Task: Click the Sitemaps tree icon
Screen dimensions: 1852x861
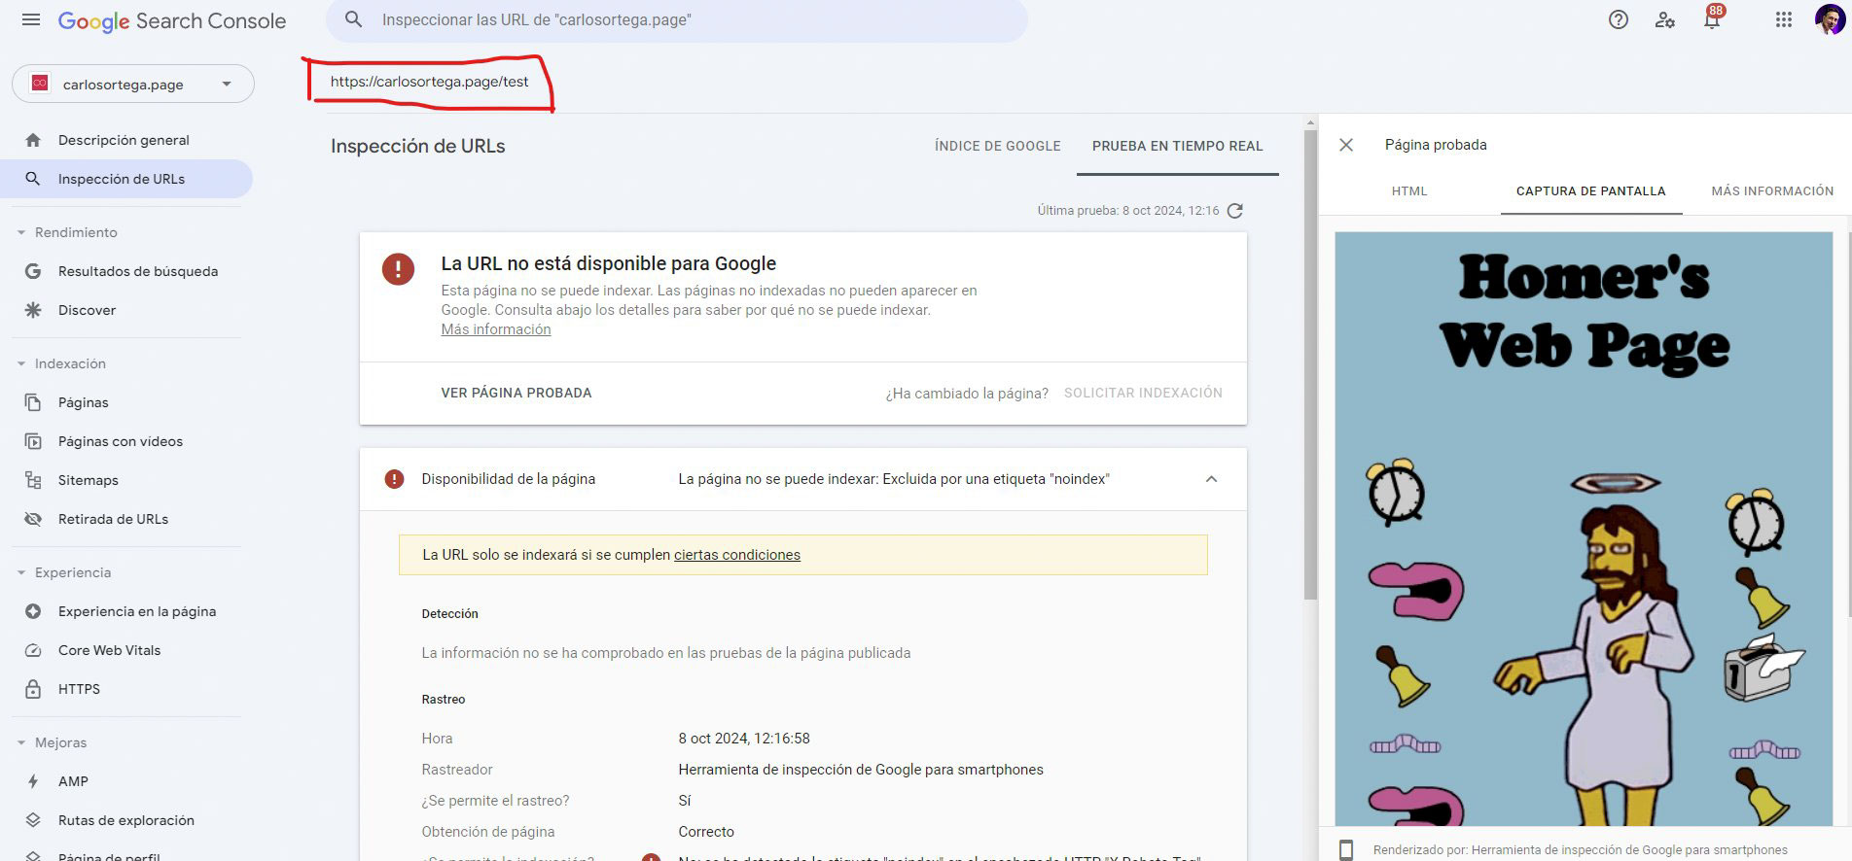Action: point(33,480)
